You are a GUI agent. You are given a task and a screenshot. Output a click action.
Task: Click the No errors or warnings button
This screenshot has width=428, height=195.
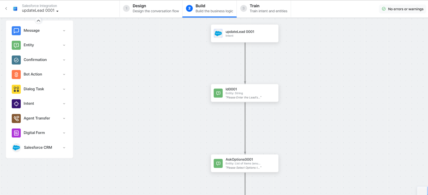pos(402,9)
